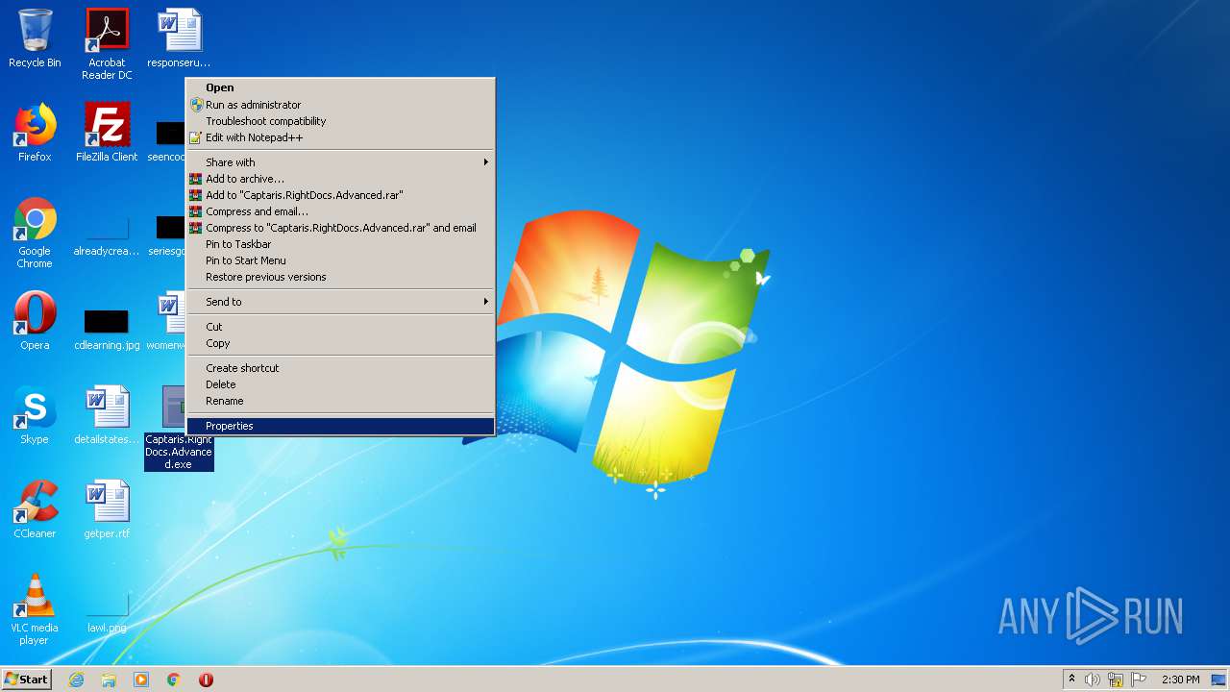The image size is (1230, 692).
Task: Choose Restore previous versions
Action: pyautogui.click(x=340, y=277)
